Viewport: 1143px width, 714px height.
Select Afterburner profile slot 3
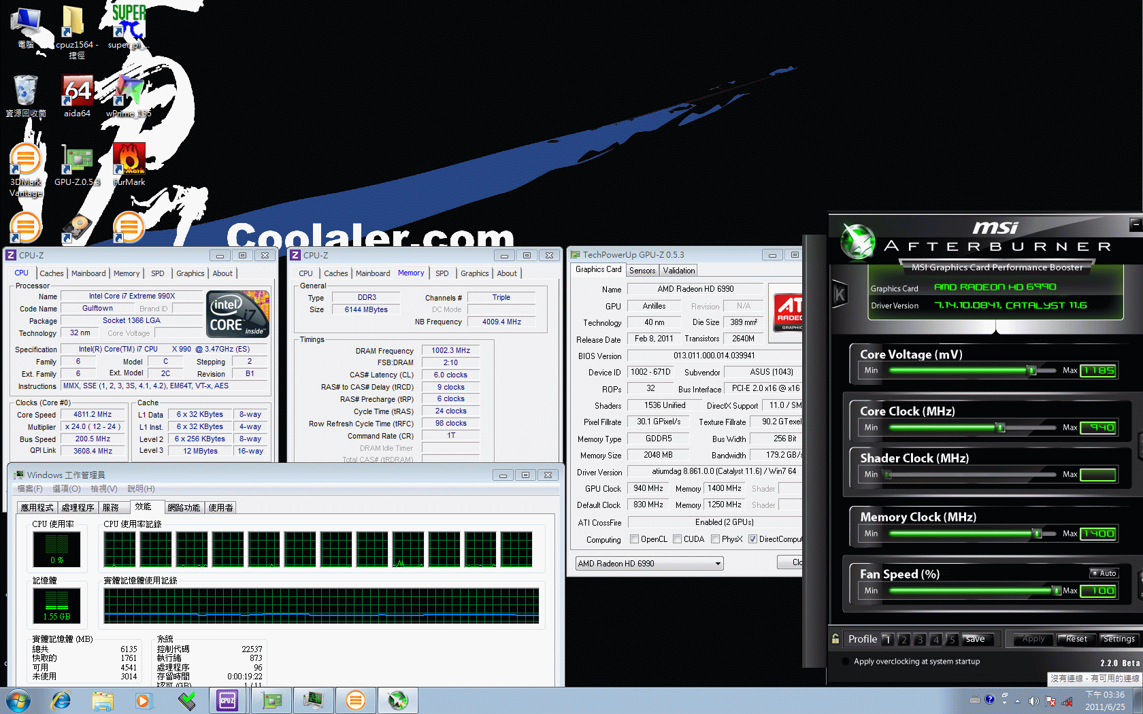click(920, 639)
